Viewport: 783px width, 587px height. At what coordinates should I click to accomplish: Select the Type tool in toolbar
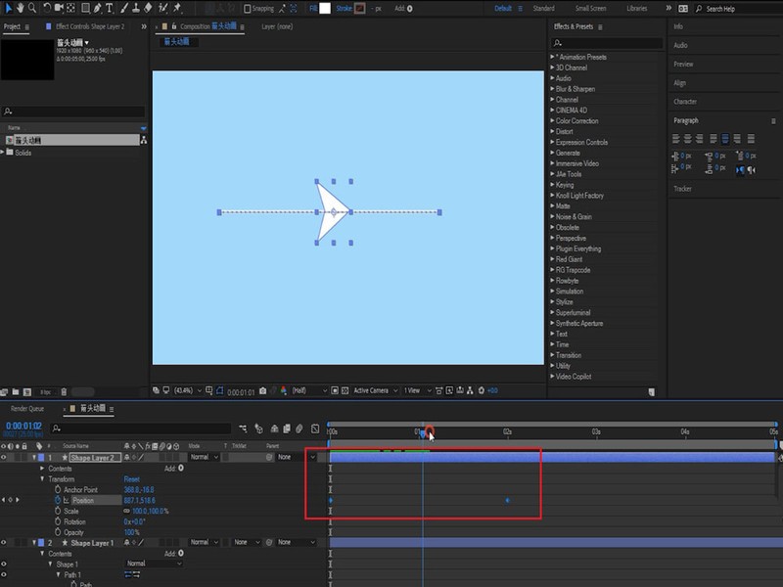(x=109, y=8)
